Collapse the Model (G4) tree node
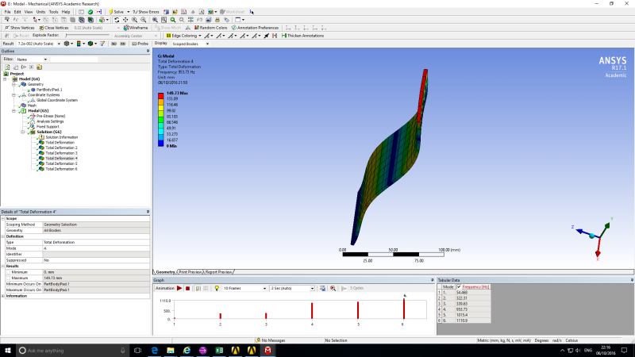 [x=5, y=79]
